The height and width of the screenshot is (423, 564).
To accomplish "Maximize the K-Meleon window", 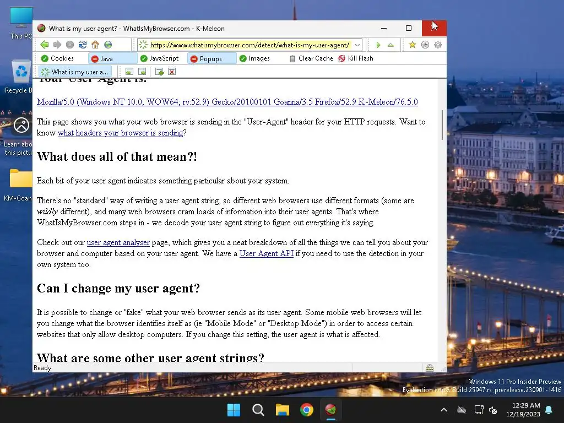I will pyautogui.click(x=409, y=28).
